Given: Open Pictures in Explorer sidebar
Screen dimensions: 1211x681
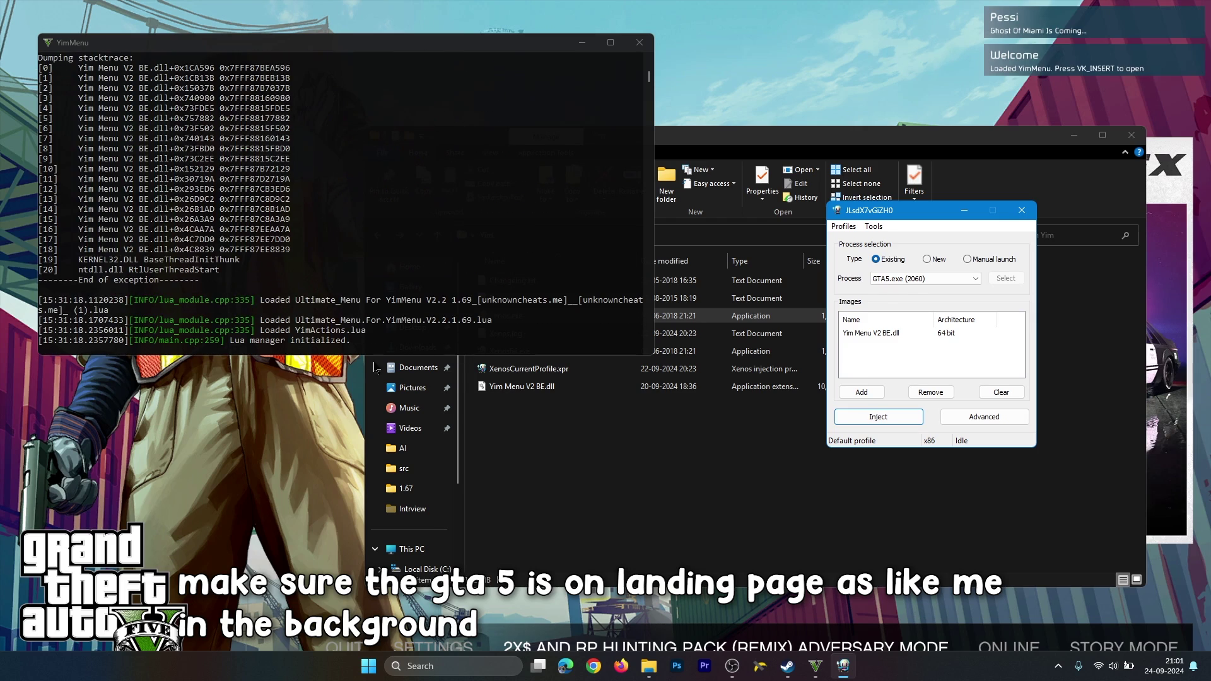Looking at the screenshot, I should point(412,388).
